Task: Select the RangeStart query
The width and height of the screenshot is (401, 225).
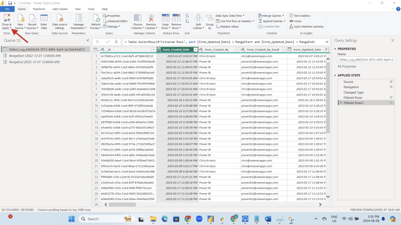Action: click(x=35, y=56)
